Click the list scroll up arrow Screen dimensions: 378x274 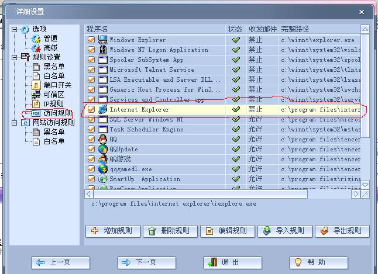365,30
